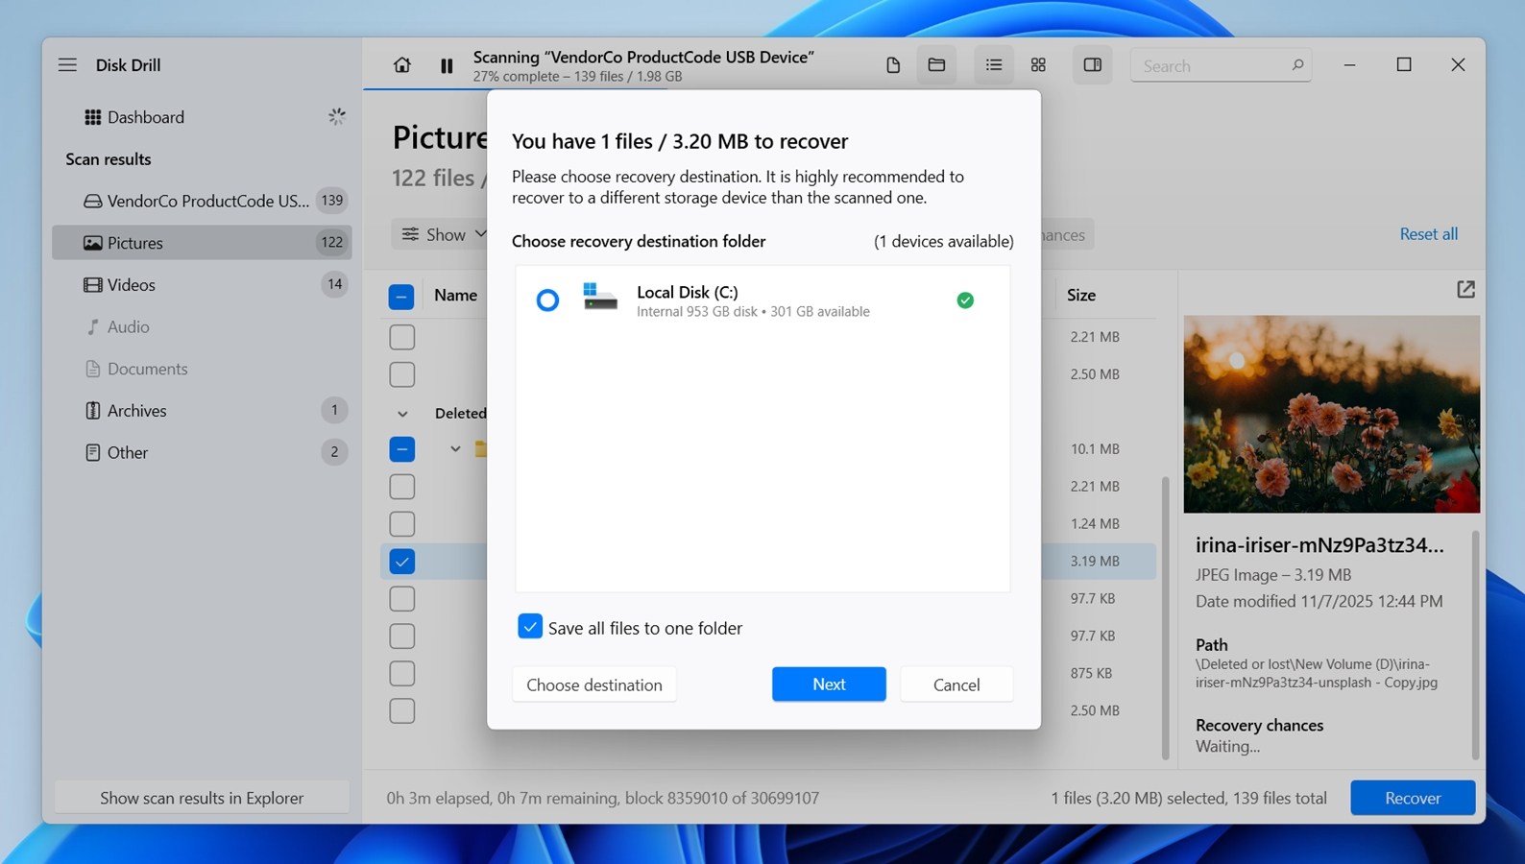Pause the ongoing scan
The image size is (1525, 864).
[x=447, y=65]
